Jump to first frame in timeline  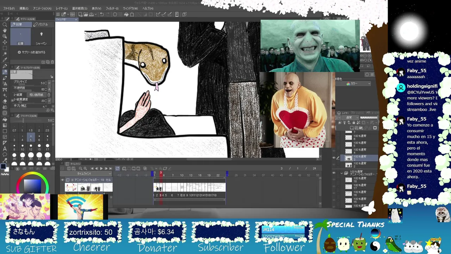click(92, 169)
